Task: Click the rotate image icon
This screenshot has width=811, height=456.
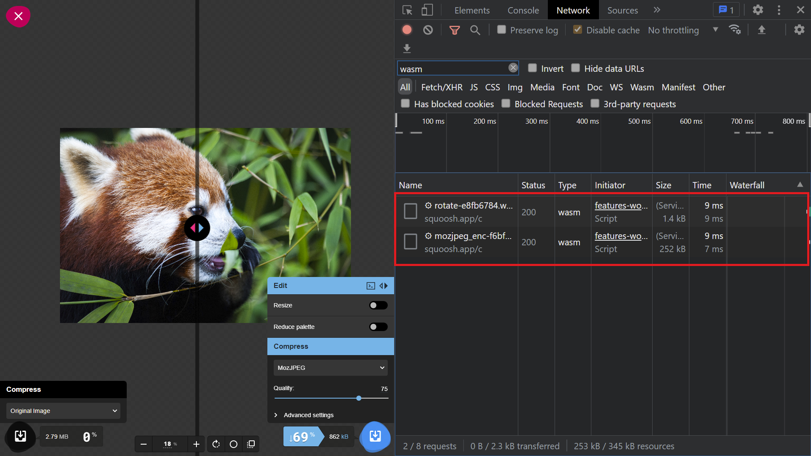Action: coord(216,444)
